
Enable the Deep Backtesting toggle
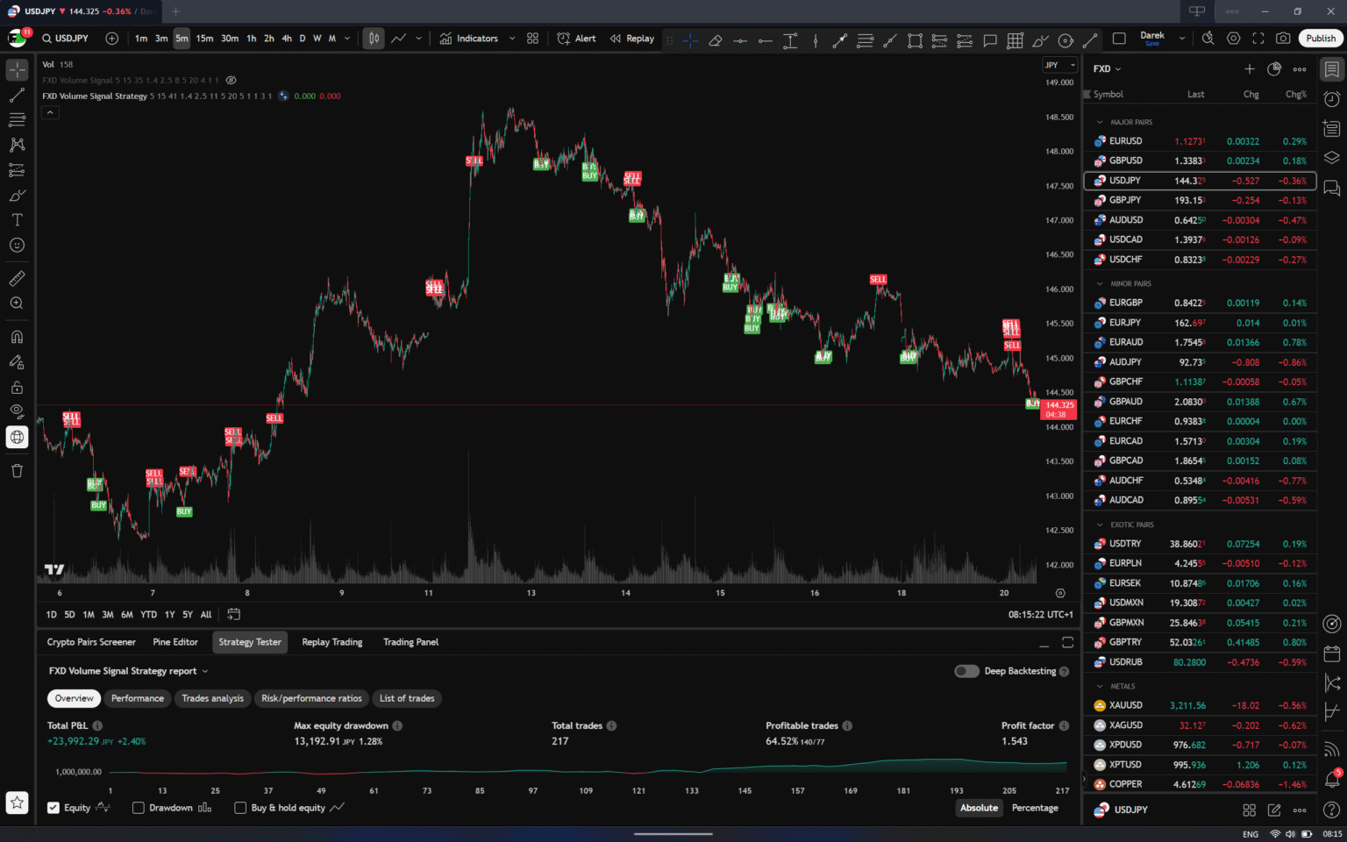pos(966,671)
